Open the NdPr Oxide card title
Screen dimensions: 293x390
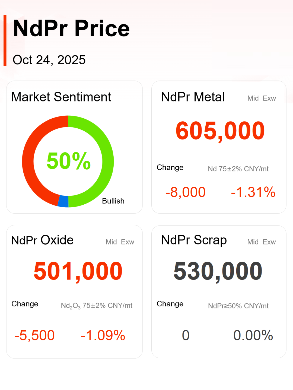(x=42, y=240)
